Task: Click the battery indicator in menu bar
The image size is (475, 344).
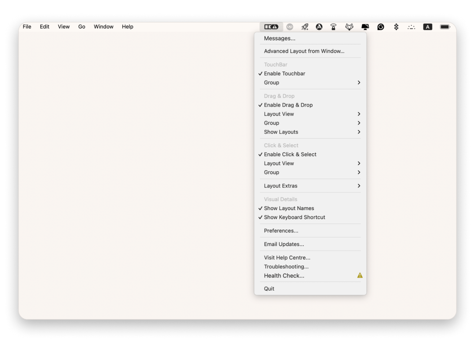Action: pos(445,27)
